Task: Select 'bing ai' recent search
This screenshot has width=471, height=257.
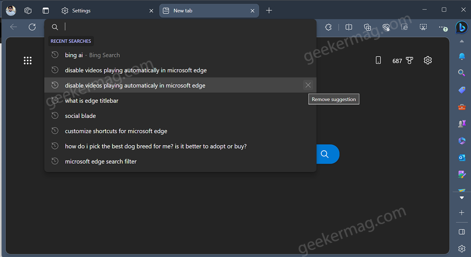Action: (x=180, y=55)
